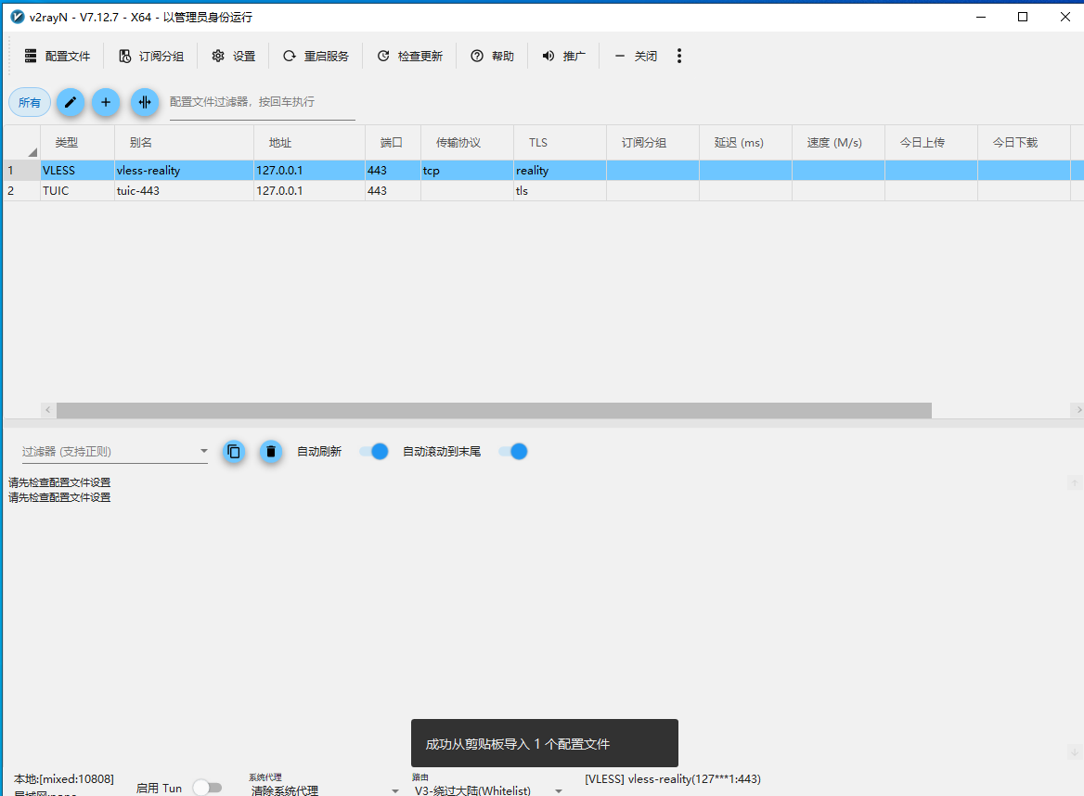Open the 设置 settings menu
Viewport: 1084px width, 796px height.
(x=233, y=57)
